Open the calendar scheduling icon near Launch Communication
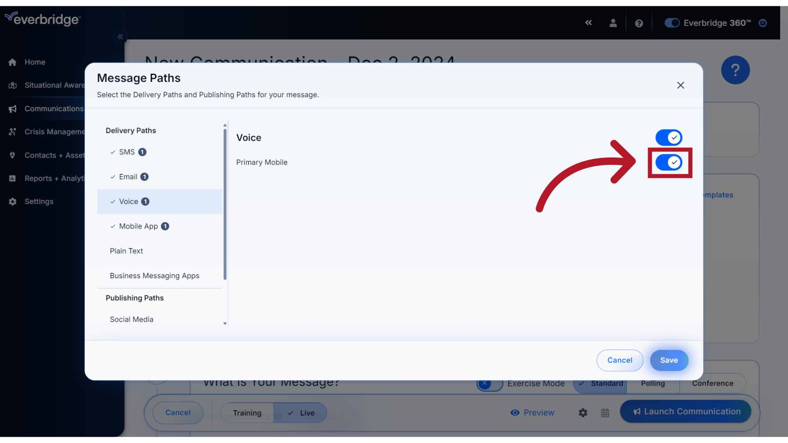788x443 pixels. (x=605, y=413)
